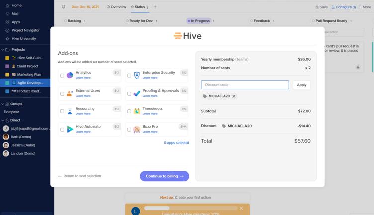Click the Mail envelope icon

(x=7, y=14)
